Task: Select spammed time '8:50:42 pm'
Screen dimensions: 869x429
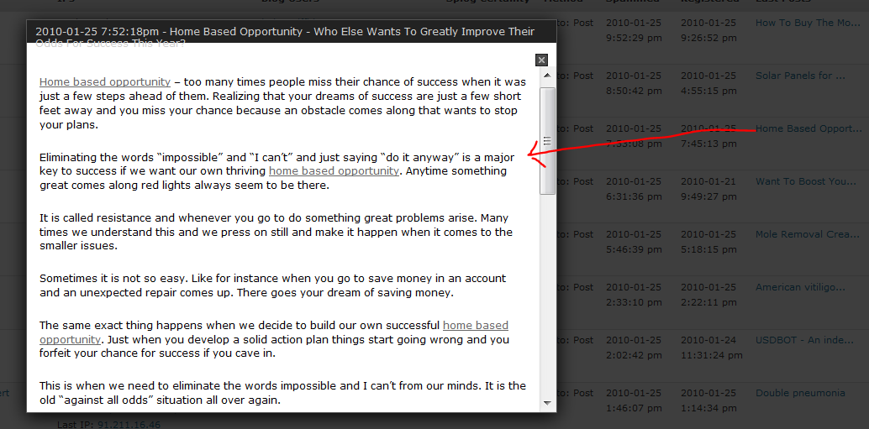Action: coord(634,91)
